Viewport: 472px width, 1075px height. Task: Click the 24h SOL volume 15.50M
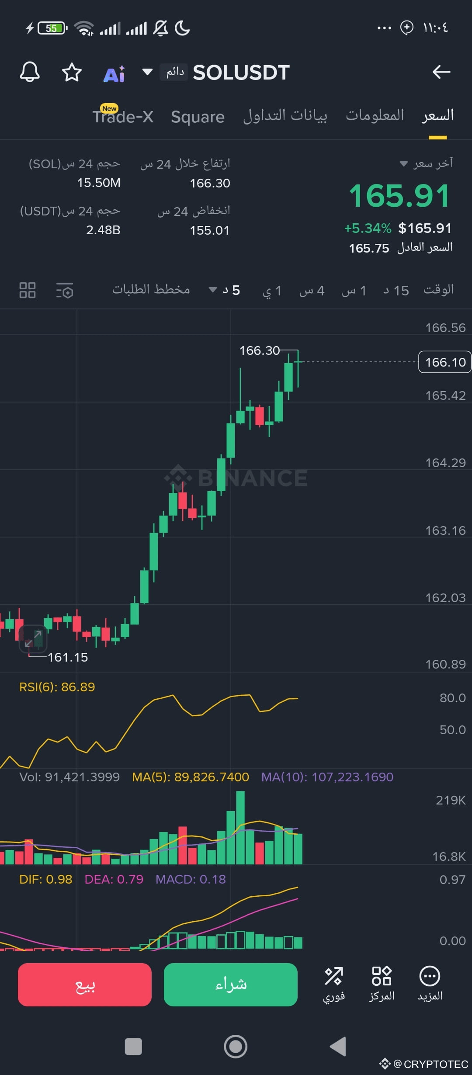(x=99, y=183)
